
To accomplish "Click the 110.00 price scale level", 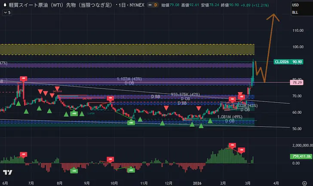I will (298, 31).
